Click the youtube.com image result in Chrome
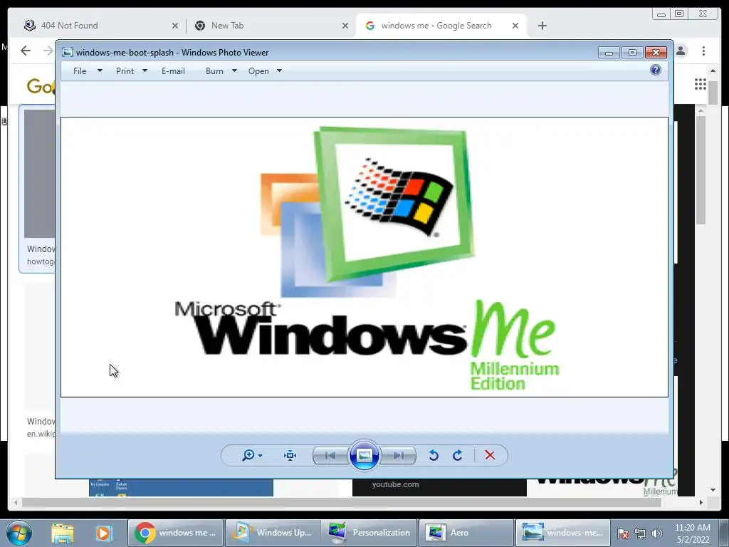The width and height of the screenshot is (729, 547). click(x=439, y=488)
